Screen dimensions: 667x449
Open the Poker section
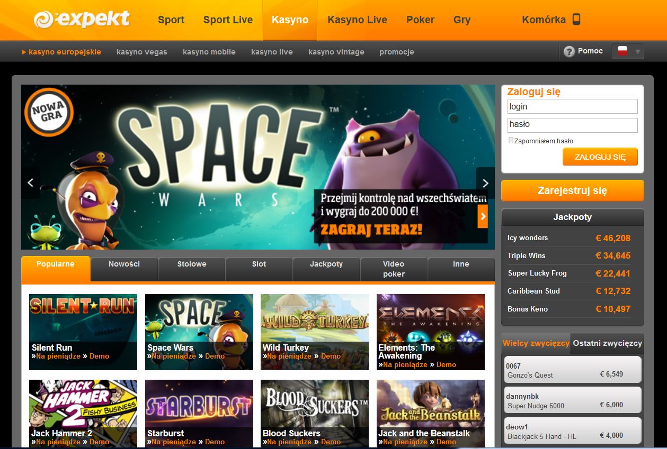click(x=420, y=20)
